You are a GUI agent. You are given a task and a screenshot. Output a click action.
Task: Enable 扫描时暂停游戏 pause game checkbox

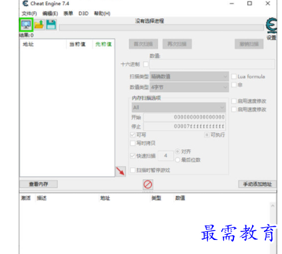[x=133, y=170]
